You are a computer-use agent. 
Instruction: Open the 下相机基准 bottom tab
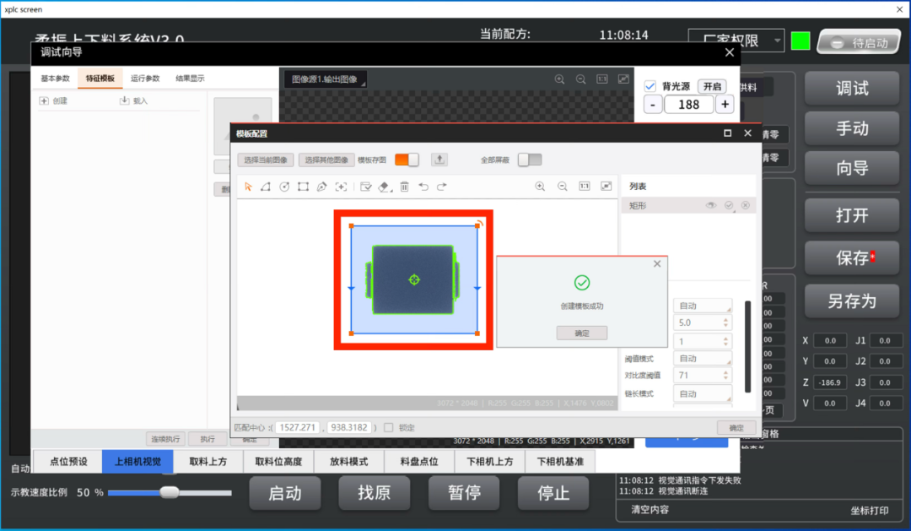560,461
